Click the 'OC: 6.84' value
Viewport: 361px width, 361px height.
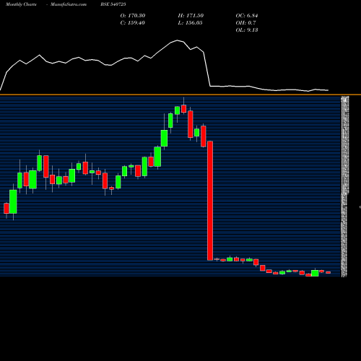click(x=247, y=16)
